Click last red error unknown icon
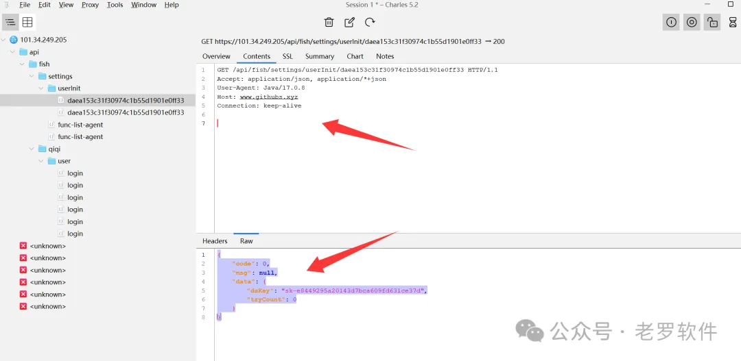This screenshot has width=741, height=361. point(23,306)
